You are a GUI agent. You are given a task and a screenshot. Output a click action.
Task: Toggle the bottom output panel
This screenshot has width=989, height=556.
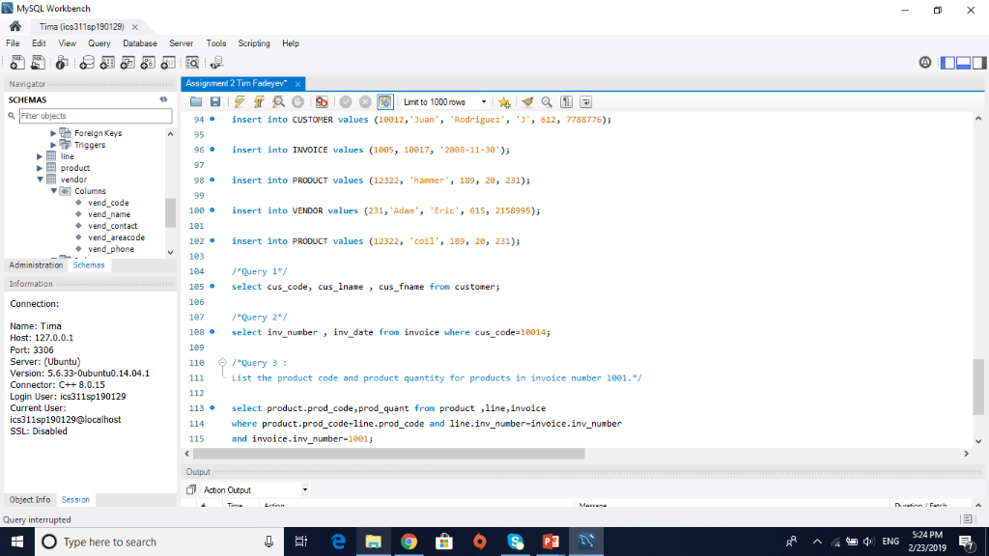(963, 63)
